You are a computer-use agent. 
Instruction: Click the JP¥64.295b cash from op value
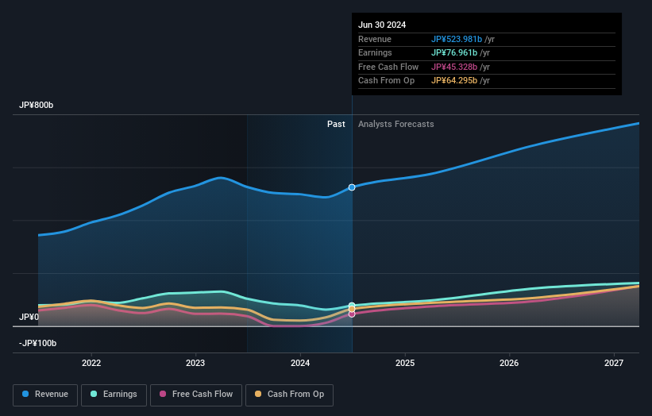tap(454, 81)
